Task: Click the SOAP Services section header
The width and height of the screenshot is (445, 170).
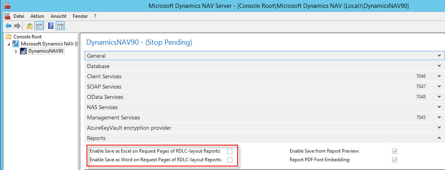Action: [x=264, y=87]
